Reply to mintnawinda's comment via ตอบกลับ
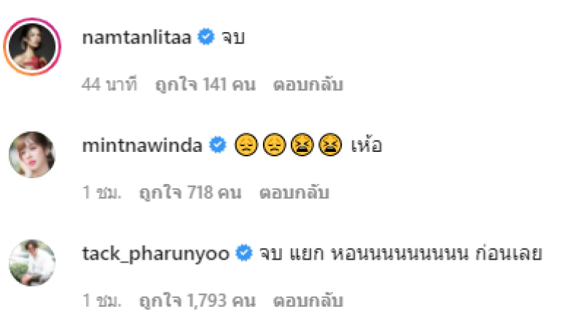583x333 pixels. (294, 193)
